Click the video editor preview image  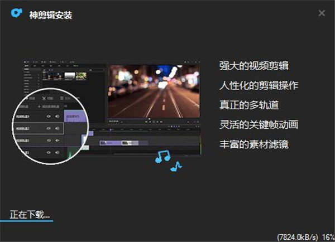pos(107,113)
